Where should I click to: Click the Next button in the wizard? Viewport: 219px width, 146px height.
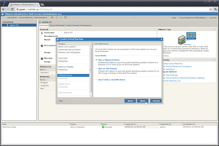coord(142,101)
